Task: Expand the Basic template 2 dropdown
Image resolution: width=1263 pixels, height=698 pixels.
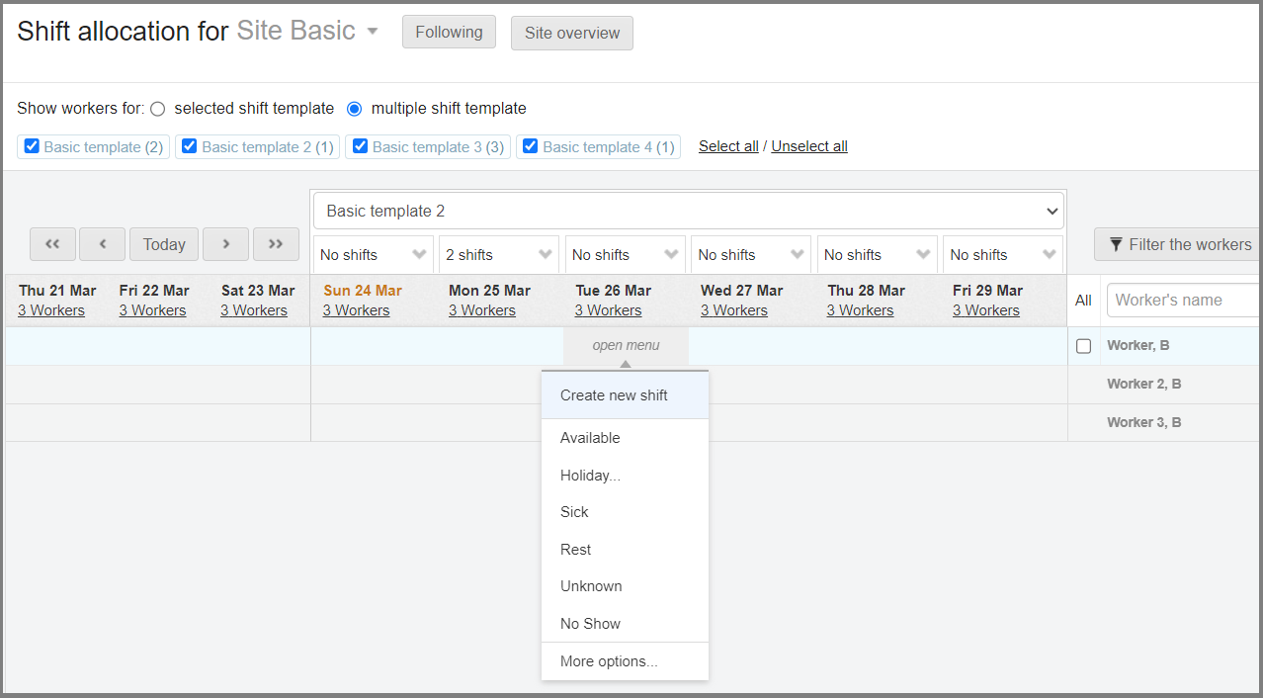Action: 688,211
